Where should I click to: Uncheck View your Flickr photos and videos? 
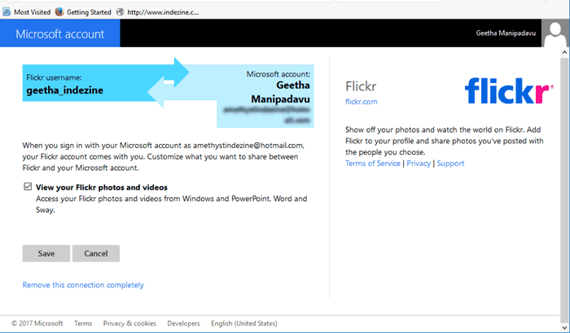coord(28,187)
